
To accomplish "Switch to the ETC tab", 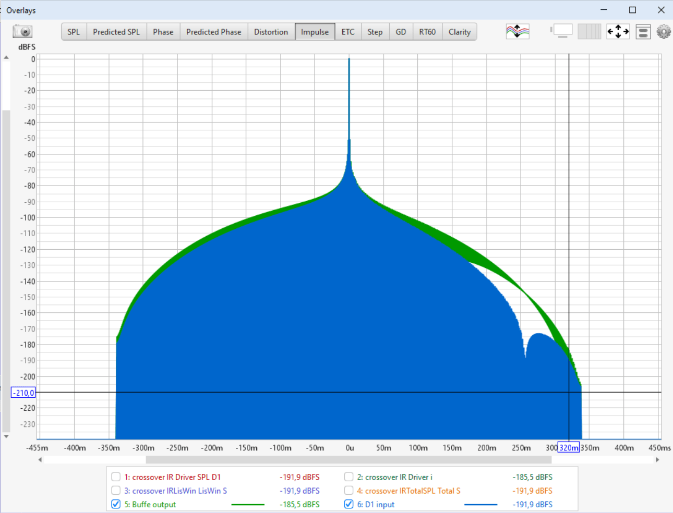I will (x=348, y=32).
